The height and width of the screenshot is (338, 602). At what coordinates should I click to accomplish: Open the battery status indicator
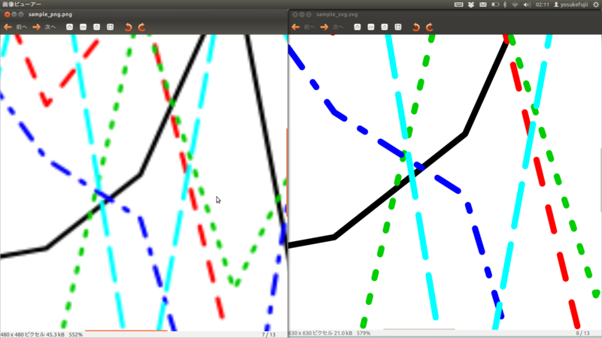pos(495,5)
